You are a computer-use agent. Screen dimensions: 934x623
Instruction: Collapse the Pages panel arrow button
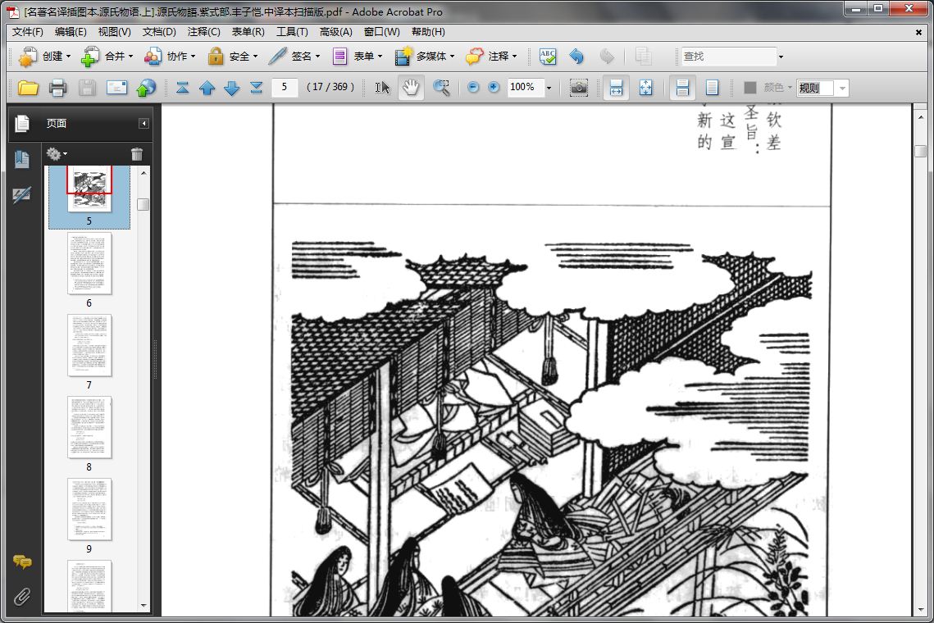[144, 123]
